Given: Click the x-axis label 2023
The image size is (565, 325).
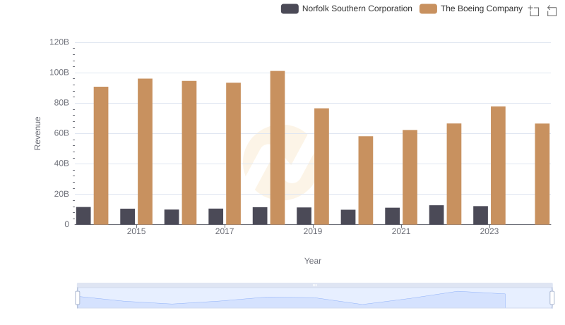Looking at the screenshot, I should pyautogui.click(x=489, y=231).
